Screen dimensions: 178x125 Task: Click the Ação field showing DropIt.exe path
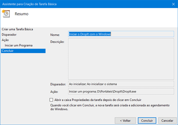click(121, 92)
